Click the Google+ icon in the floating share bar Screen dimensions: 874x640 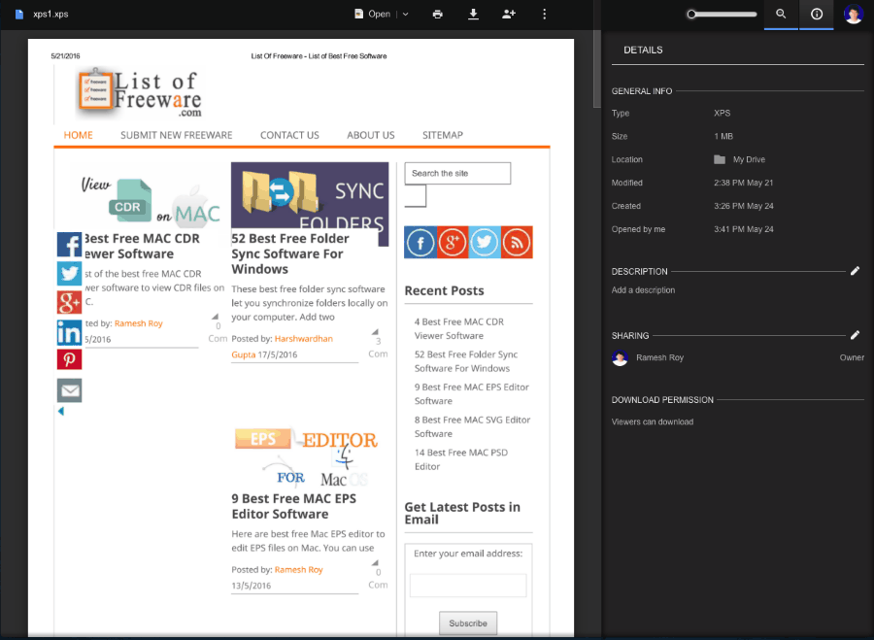point(69,302)
